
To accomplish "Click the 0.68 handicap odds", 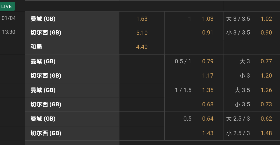I will (x=208, y=105).
